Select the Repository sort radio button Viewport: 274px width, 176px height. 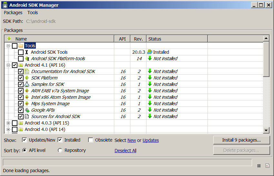(x=60, y=150)
